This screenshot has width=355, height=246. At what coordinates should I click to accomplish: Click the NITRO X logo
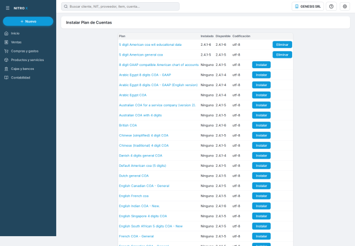(x=21, y=8)
